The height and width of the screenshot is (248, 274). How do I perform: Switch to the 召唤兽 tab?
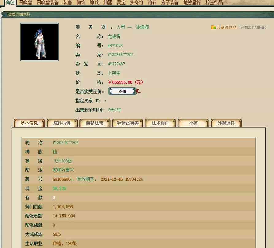coord(26,3)
